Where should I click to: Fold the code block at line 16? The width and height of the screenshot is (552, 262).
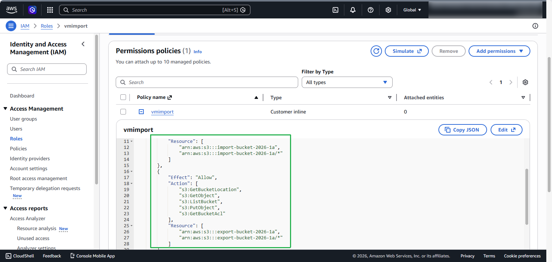coord(131,172)
